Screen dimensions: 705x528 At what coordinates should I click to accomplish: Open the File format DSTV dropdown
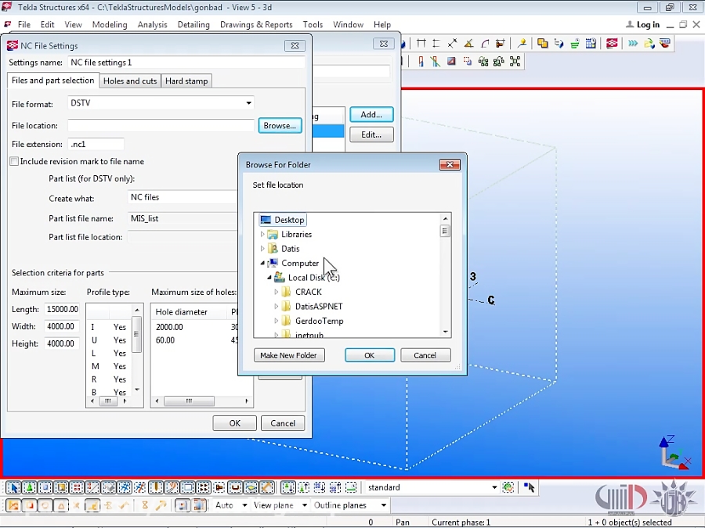(248, 103)
